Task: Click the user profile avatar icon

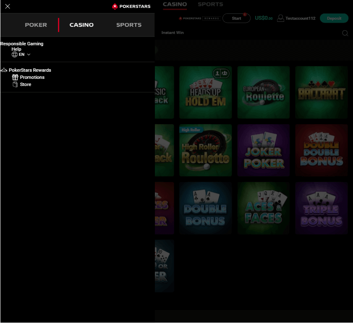Action: [280, 18]
